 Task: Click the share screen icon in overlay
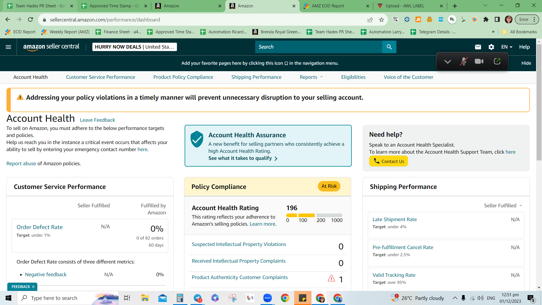coord(497,61)
